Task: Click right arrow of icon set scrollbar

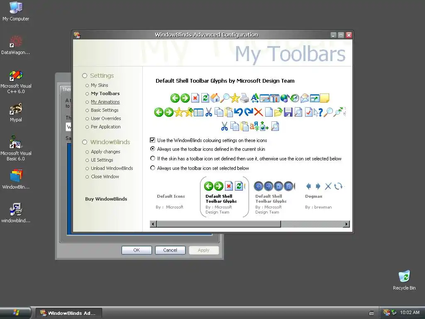Action: pyautogui.click(x=346, y=224)
